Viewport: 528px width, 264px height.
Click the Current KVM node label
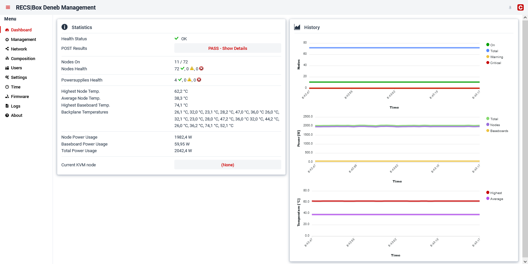pos(78,165)
